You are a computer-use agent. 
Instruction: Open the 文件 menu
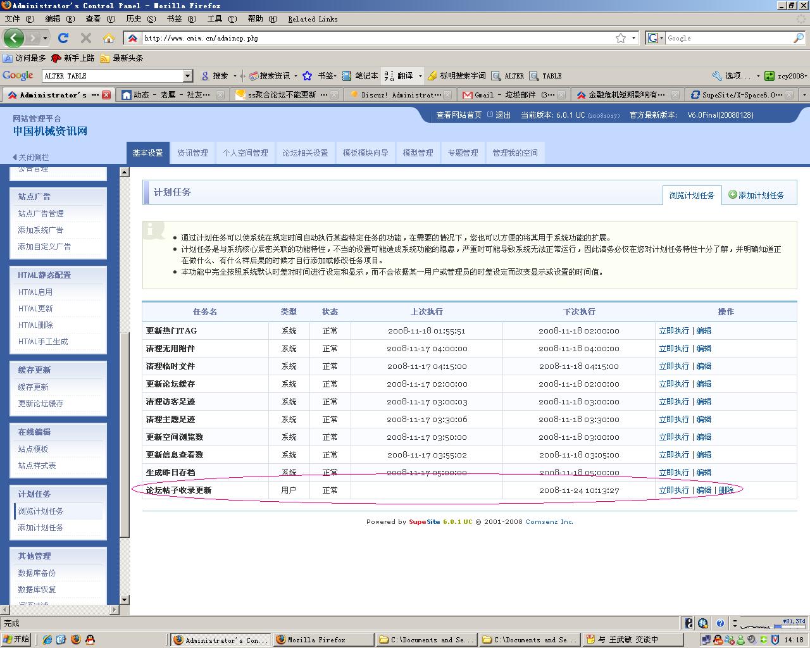20,19
